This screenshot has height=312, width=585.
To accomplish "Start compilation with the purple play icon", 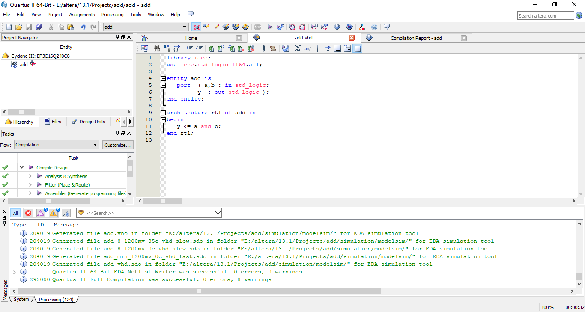I will pos(270,27).
